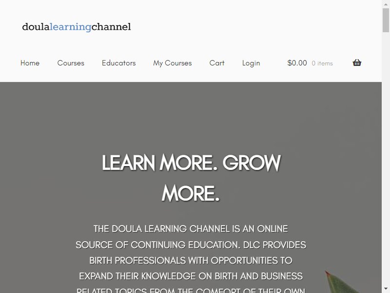Open the Cart navigation link
This screenshot has height=293, width=390.
(216, 63)
